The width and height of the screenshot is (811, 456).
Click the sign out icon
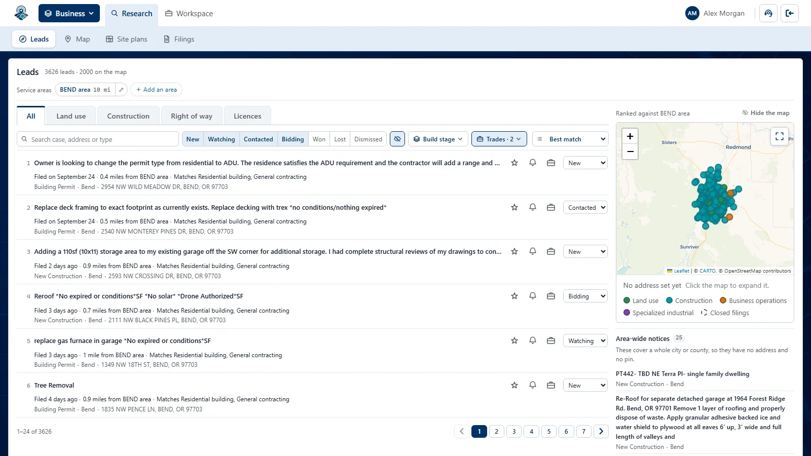[x=790, y=13]
